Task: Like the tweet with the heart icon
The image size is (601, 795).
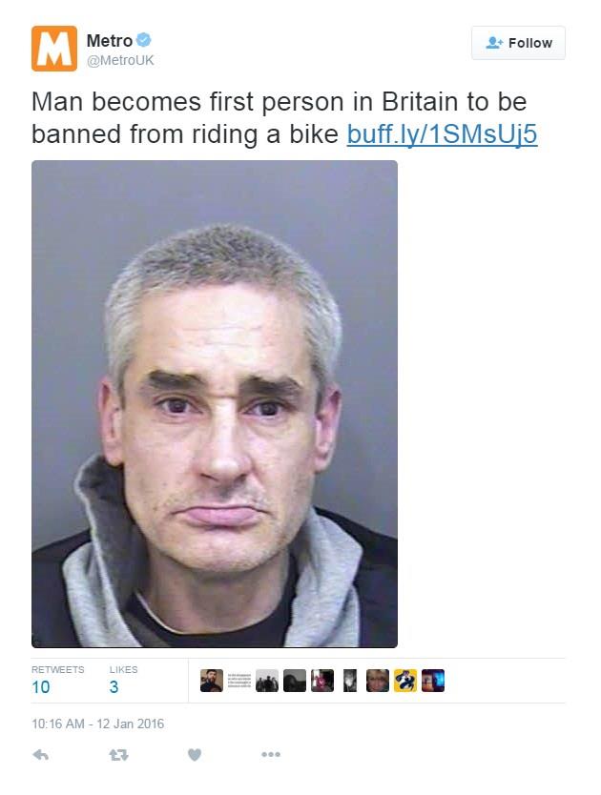Action: point(195,755)
